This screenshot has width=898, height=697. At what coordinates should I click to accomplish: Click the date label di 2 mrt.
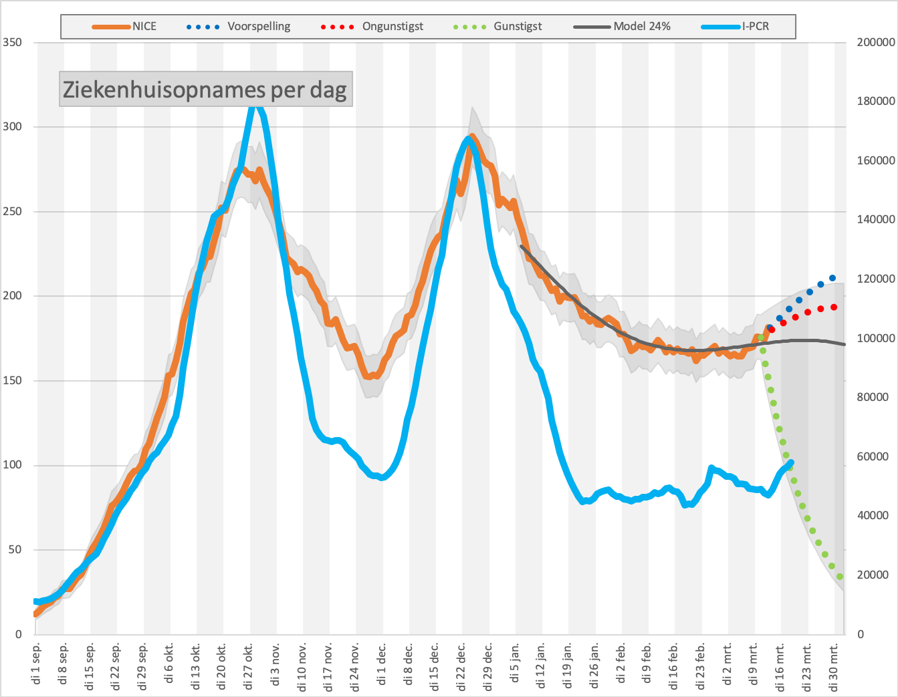click(728, 664)
